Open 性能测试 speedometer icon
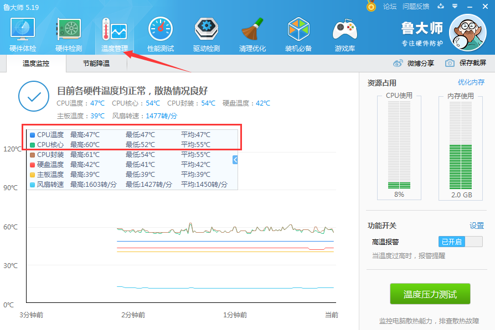 tap(161, 29)
